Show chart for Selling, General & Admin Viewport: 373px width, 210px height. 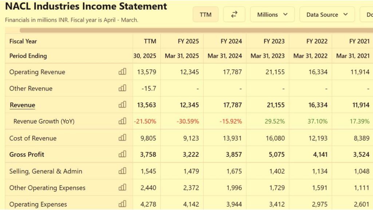(x=122, y=171)
